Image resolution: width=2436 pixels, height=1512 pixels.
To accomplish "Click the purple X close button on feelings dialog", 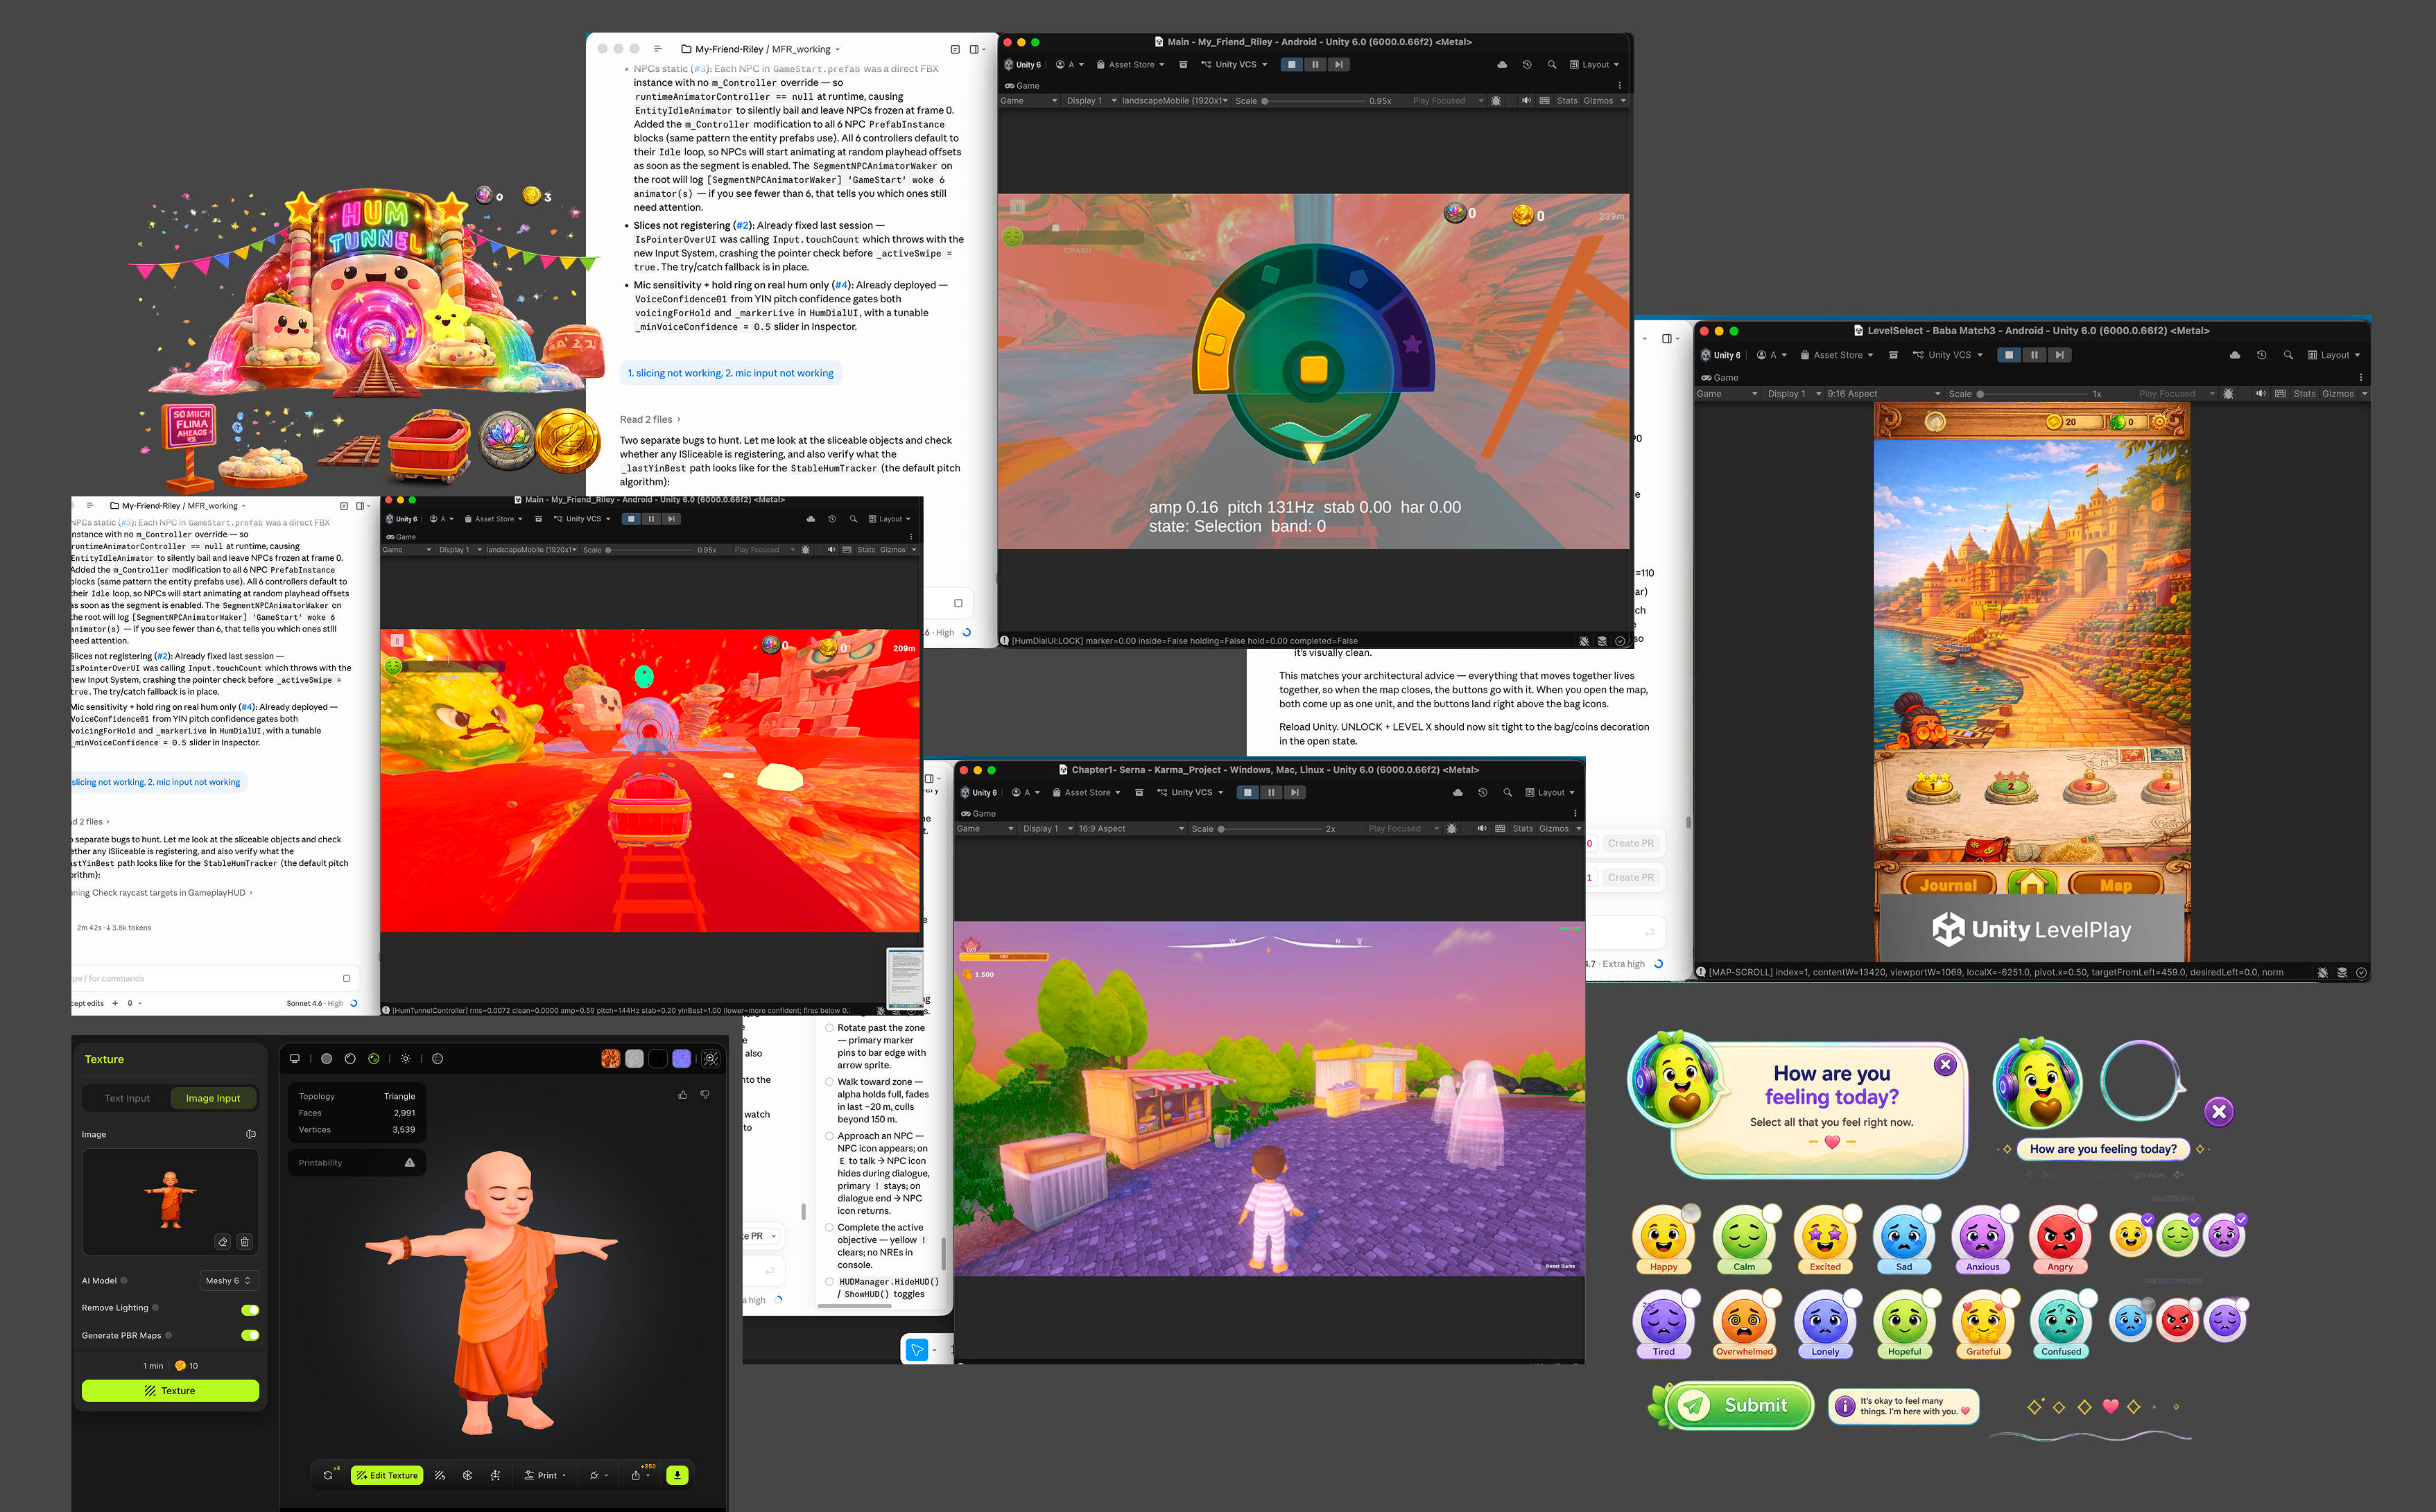I will click(1945, 1064).
